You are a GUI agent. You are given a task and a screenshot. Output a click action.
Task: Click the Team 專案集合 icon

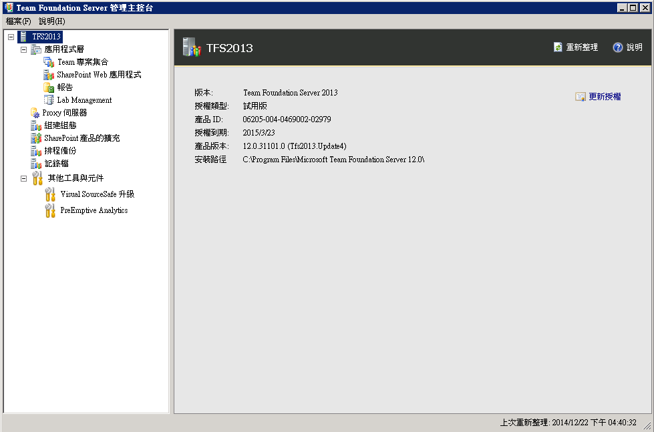tap(49, 62)
